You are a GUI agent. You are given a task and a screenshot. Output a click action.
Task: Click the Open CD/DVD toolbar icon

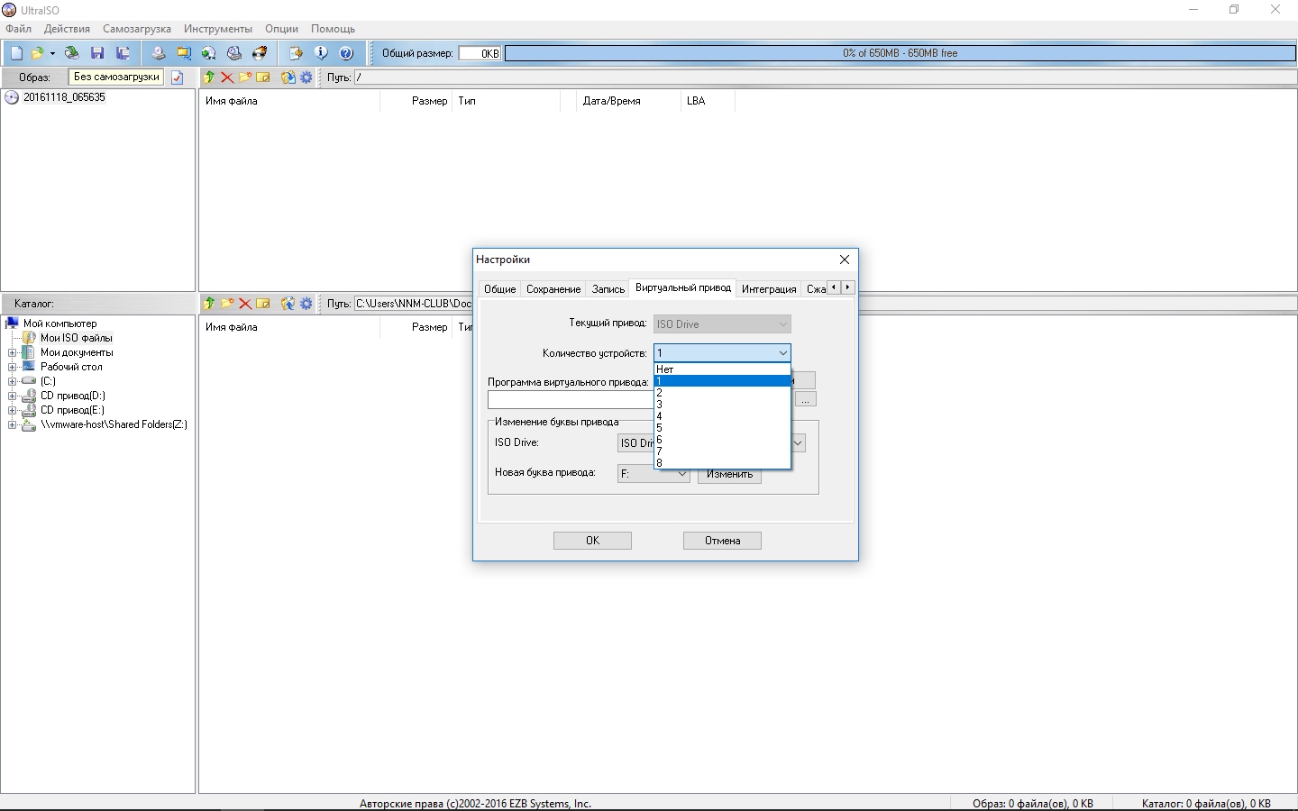72,53
